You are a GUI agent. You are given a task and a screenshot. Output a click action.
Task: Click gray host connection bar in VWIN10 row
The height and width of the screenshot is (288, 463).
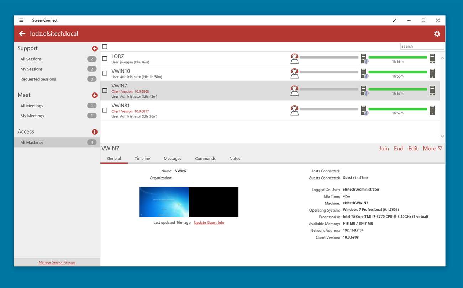(329, 72)
